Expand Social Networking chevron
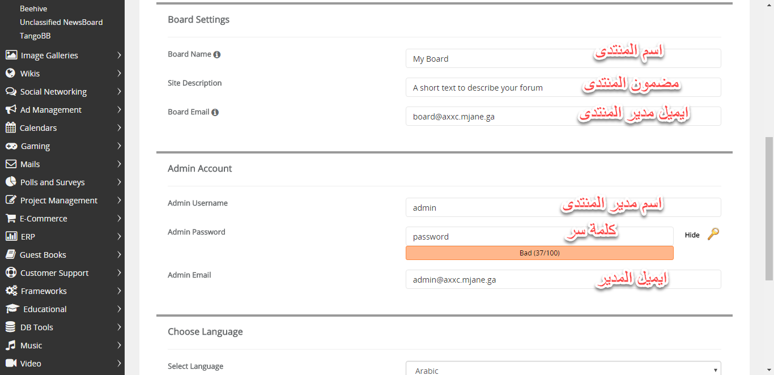The image size is (774, 375). (119, 91)
